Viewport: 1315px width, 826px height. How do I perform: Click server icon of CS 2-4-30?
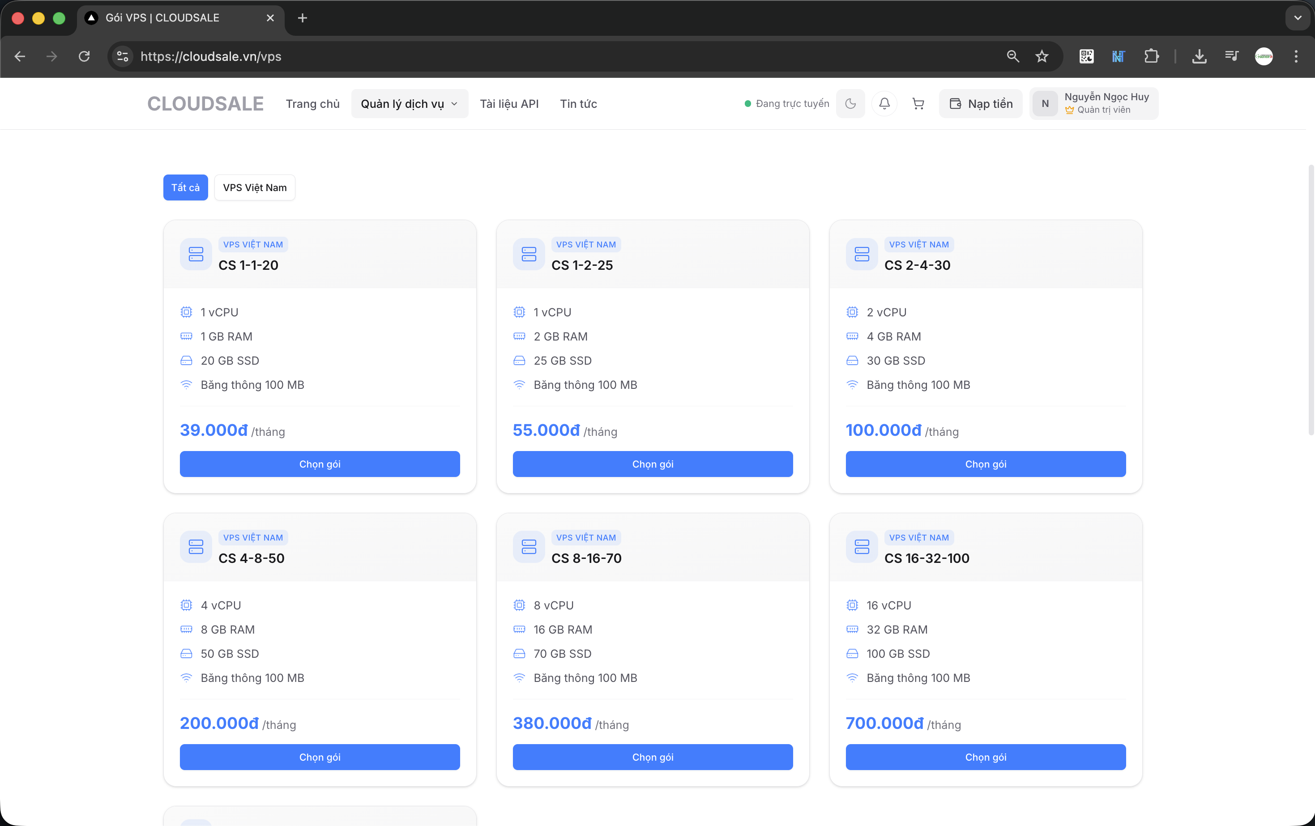coord(862,254)
